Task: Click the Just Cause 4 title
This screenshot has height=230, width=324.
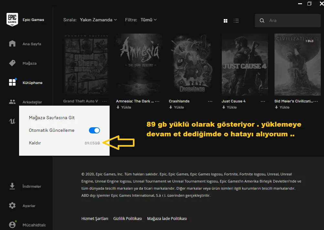Action: tap(233, 101)
